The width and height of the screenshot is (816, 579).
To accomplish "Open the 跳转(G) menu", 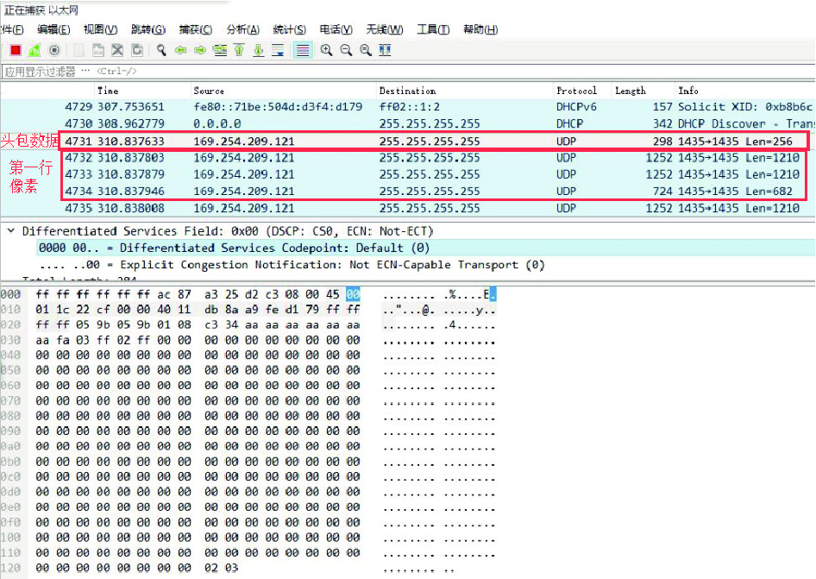I will pyautogui.click(x=148, y=29).
